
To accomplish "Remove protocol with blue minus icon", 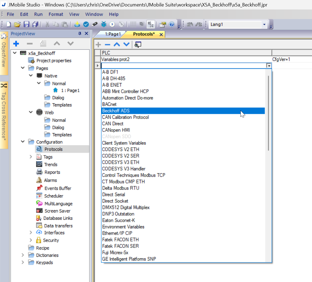I will 107,45.
